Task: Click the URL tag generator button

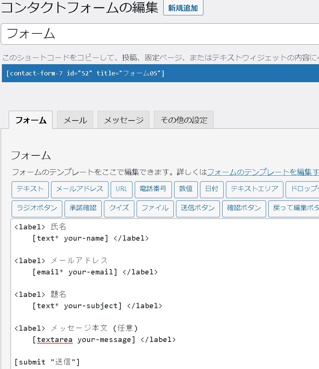Action: pyautogui.click(x=122, y=189)
